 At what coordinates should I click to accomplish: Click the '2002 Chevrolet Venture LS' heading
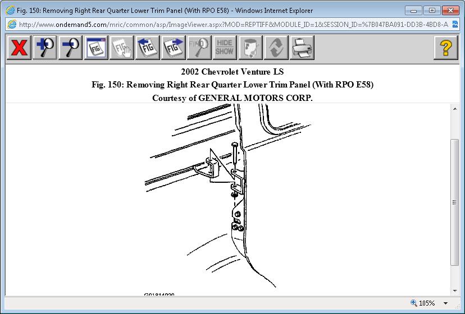pos(232,72)
